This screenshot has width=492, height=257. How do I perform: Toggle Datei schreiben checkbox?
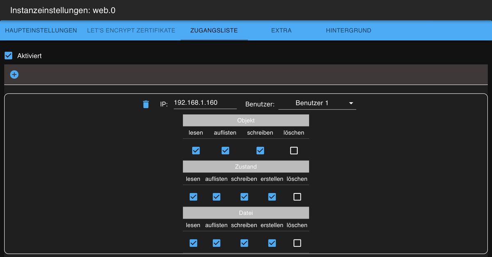(244, 243)
